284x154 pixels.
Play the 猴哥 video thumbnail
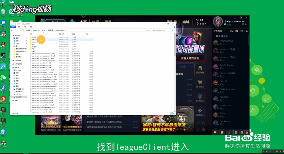(168, 119)
